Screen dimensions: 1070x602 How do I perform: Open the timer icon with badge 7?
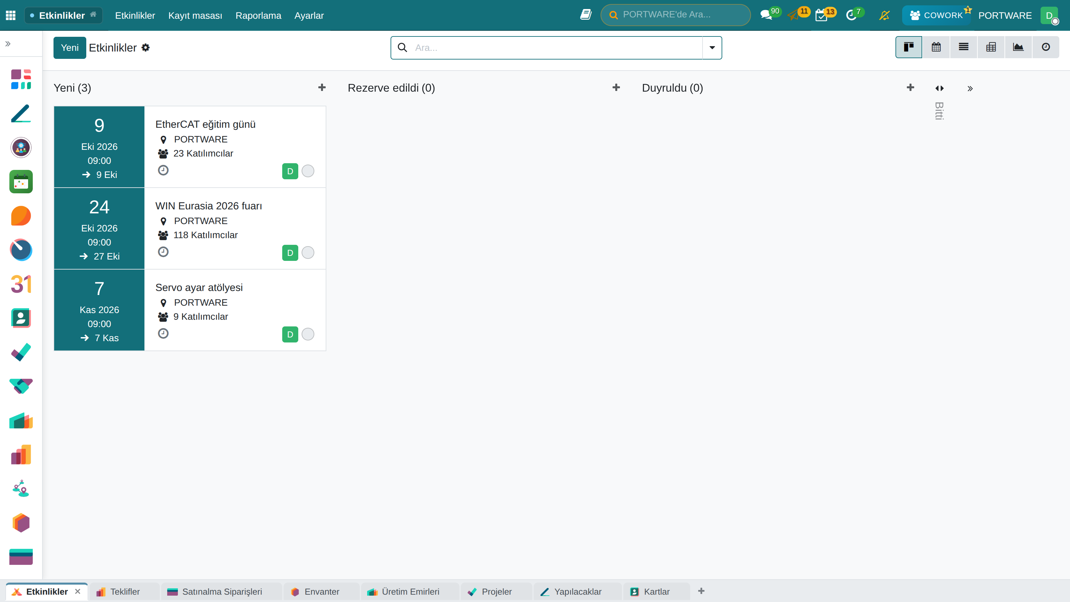(851, 15)
